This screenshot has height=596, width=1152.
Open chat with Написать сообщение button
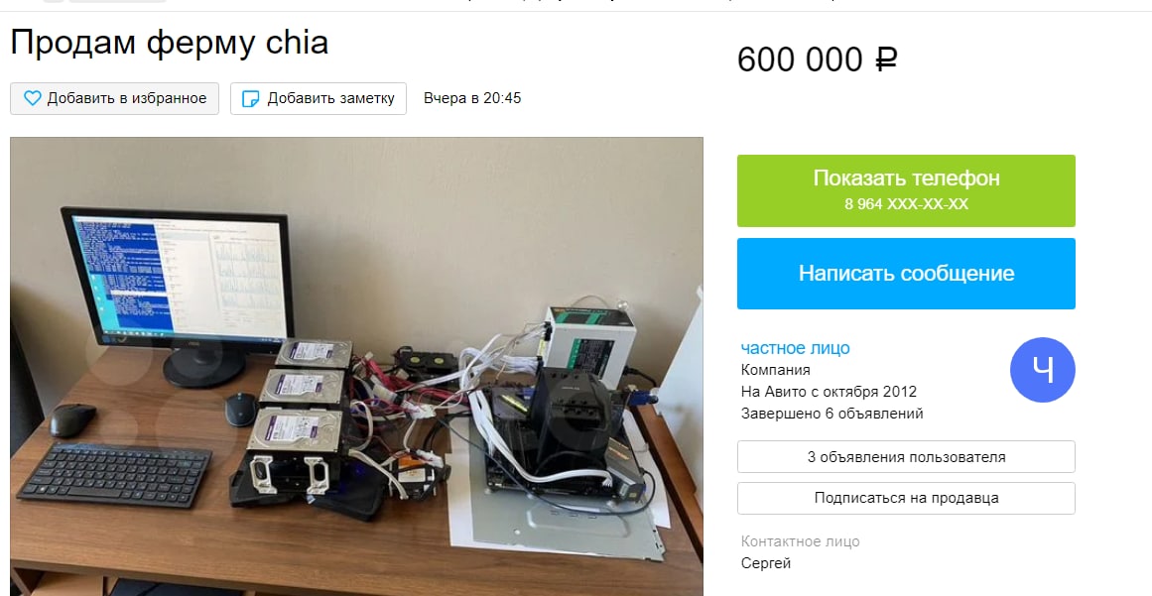pyautogui.click(x=906, y=273)
